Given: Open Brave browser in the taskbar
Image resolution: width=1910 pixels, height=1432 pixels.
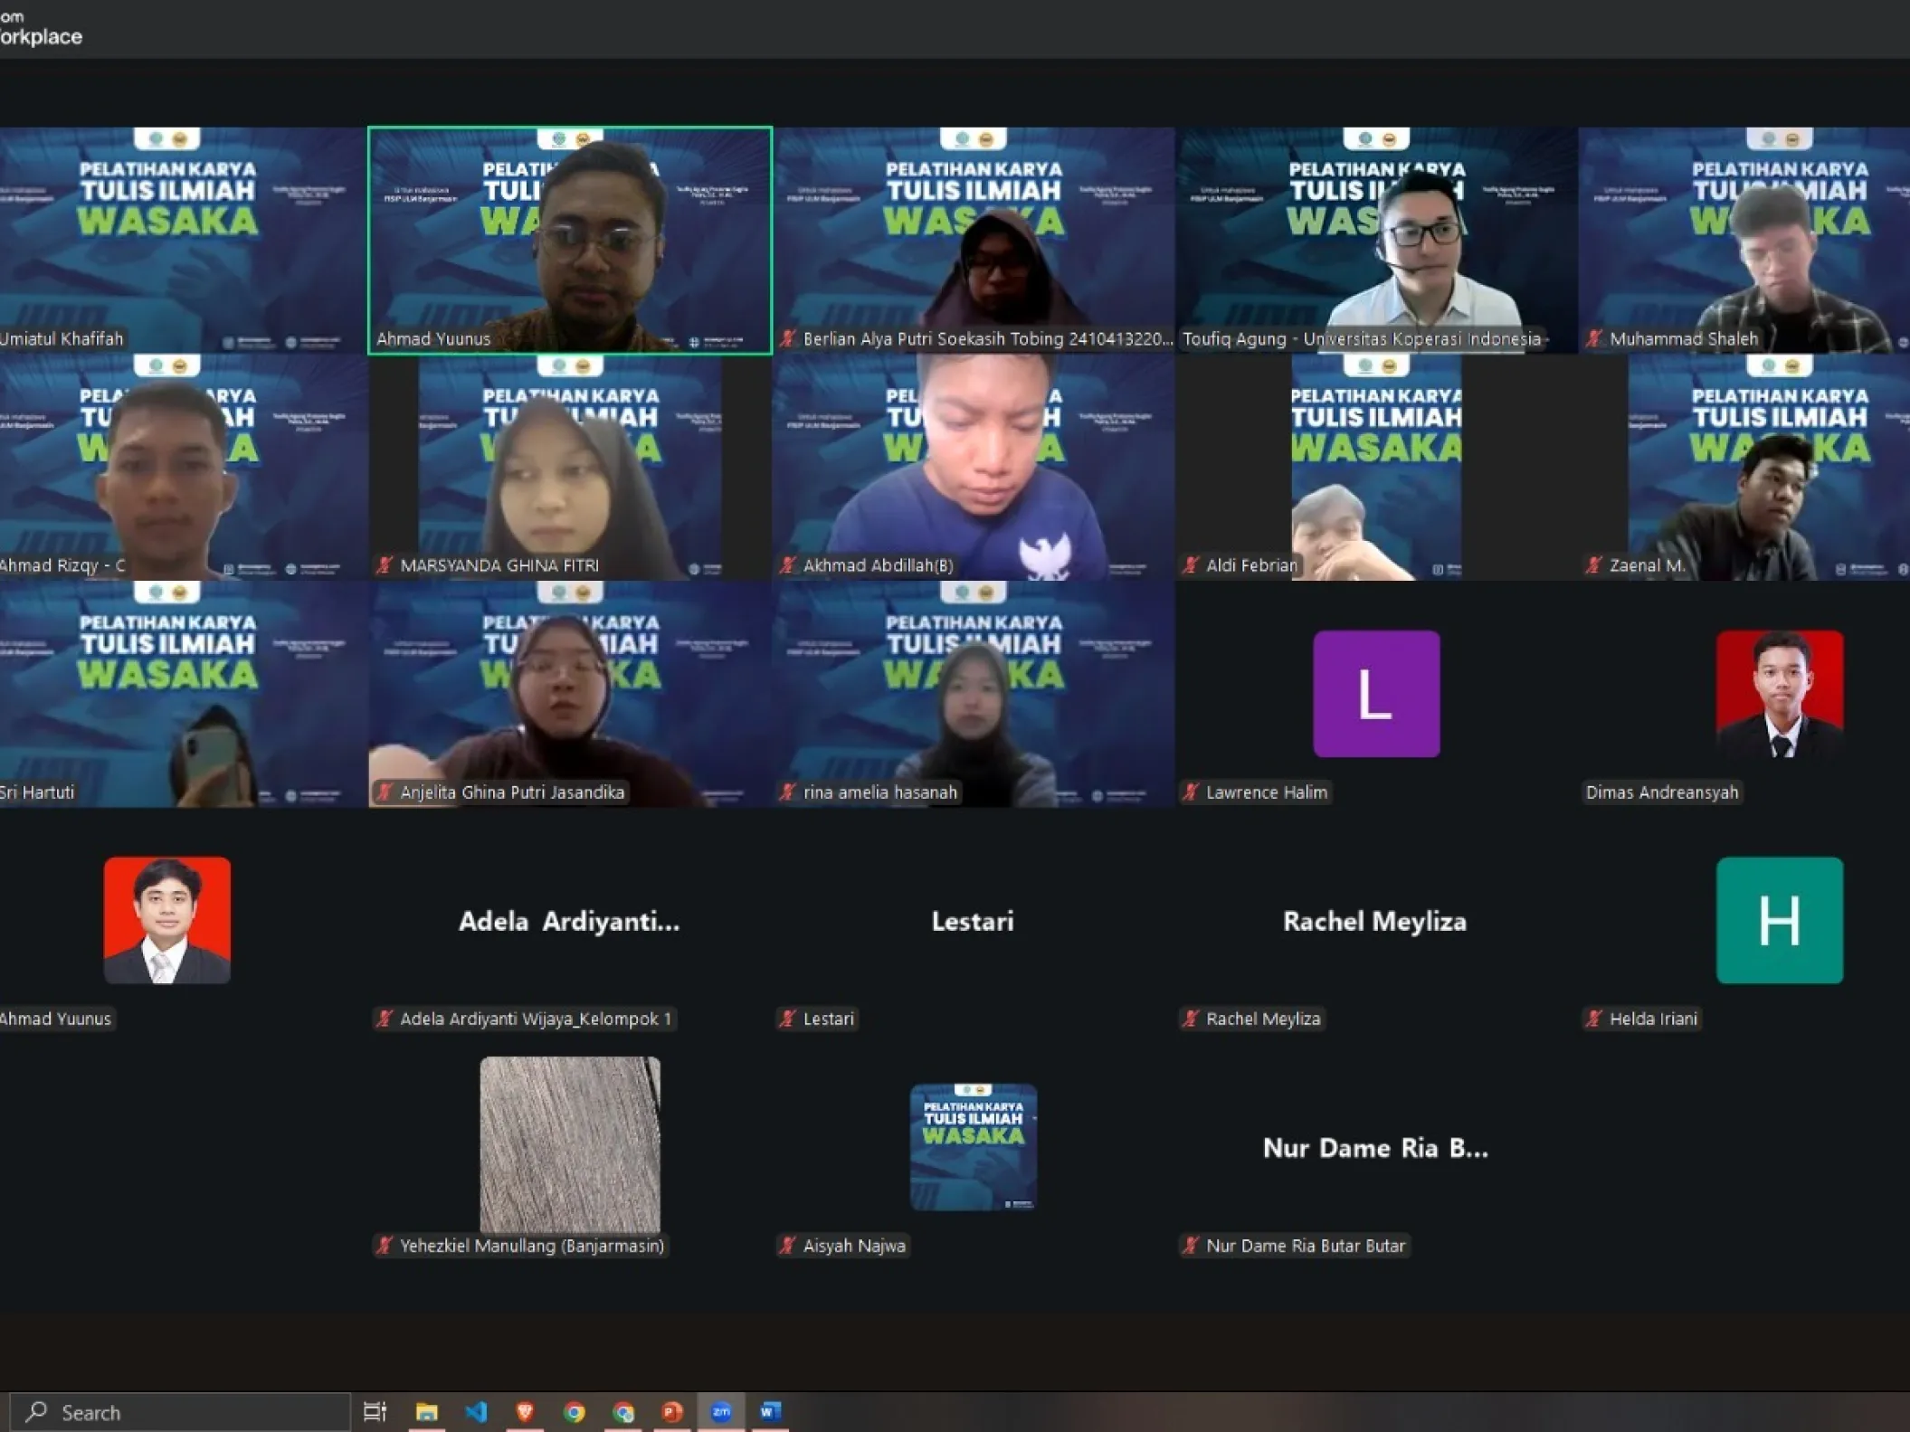Looking at the screenshot, I should [x=525, y=1411].
